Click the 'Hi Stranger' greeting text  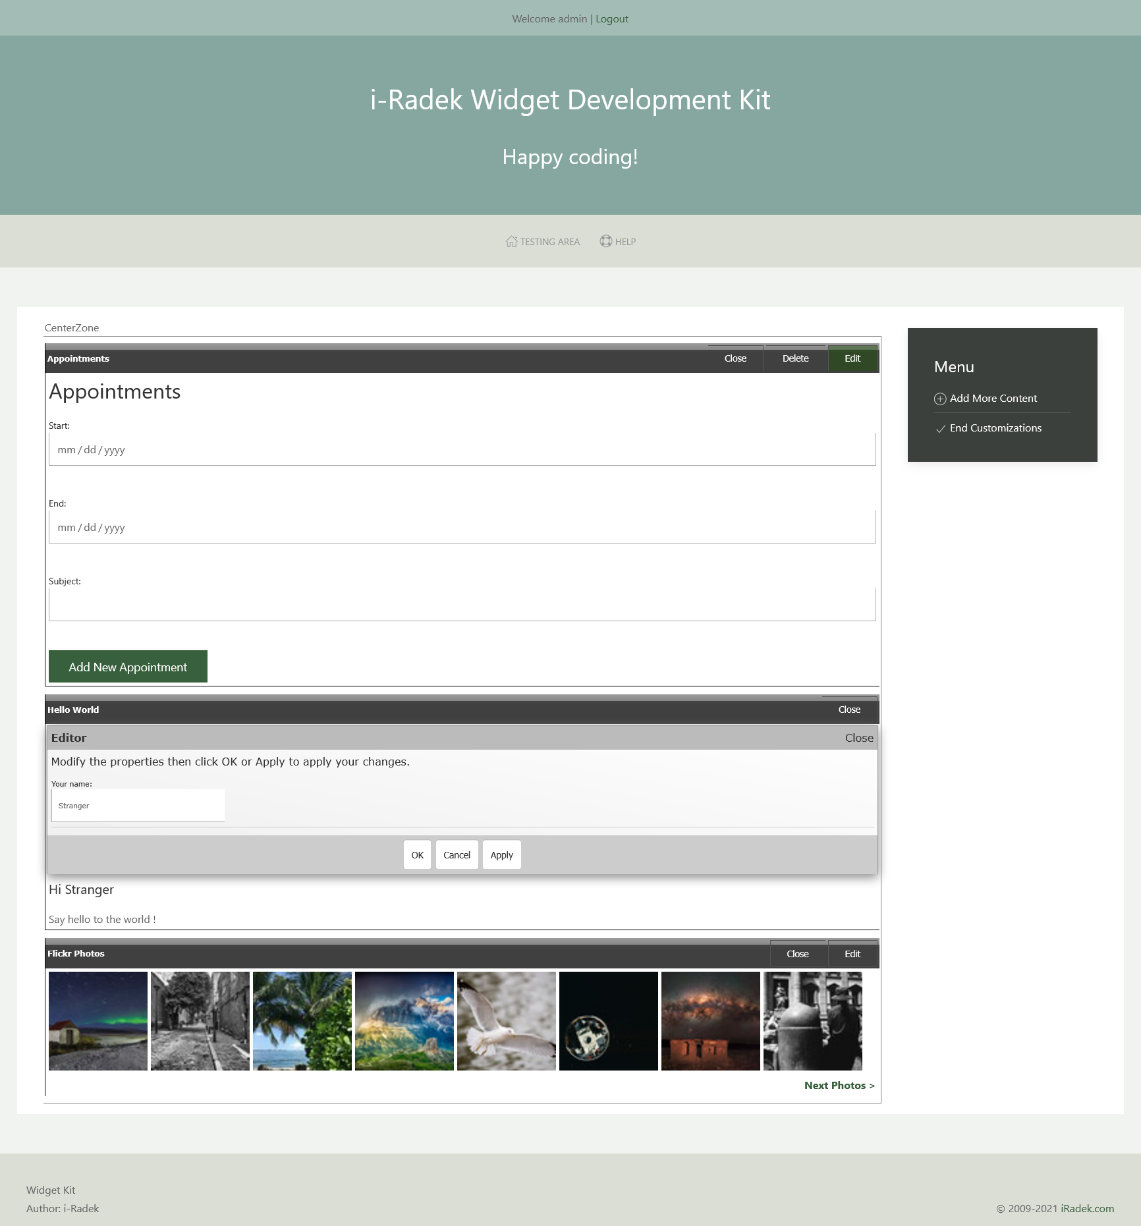(81, 890)
